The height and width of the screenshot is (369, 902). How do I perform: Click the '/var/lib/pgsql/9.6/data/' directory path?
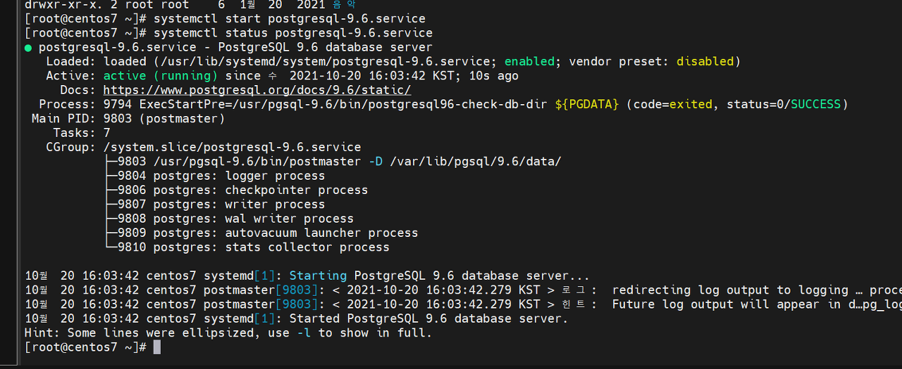pyautogui.click(x=476, y=162)
